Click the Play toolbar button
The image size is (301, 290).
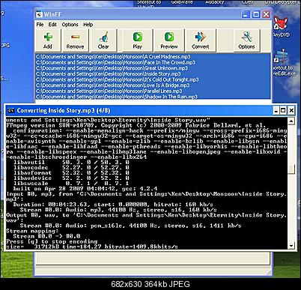pos(137,40)
